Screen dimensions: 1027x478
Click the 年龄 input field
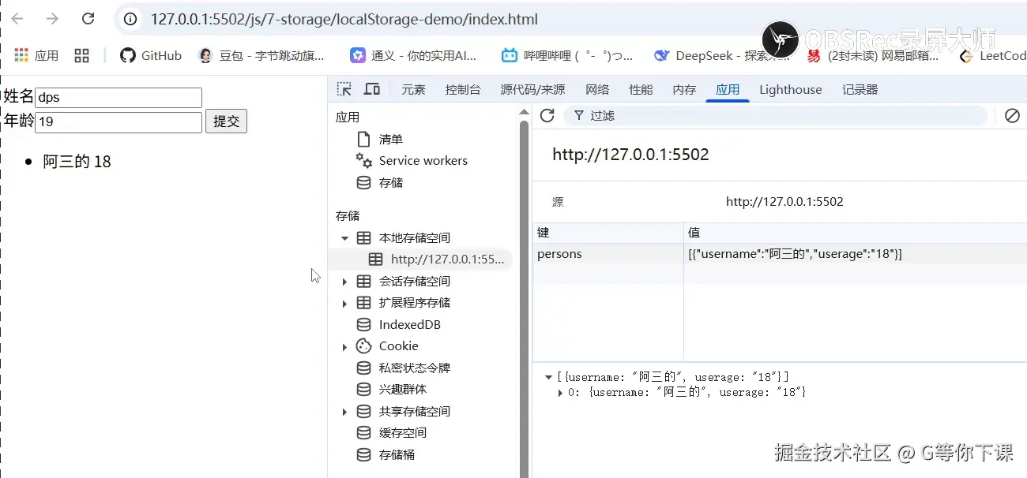[118, 122]
